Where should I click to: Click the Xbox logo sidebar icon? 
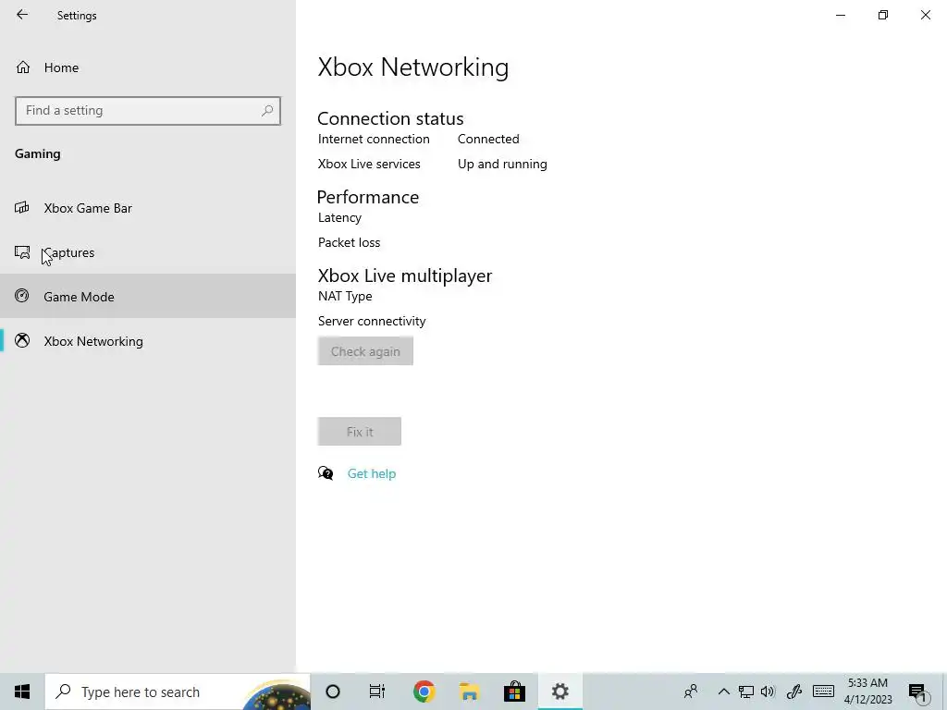pos(22,340)
